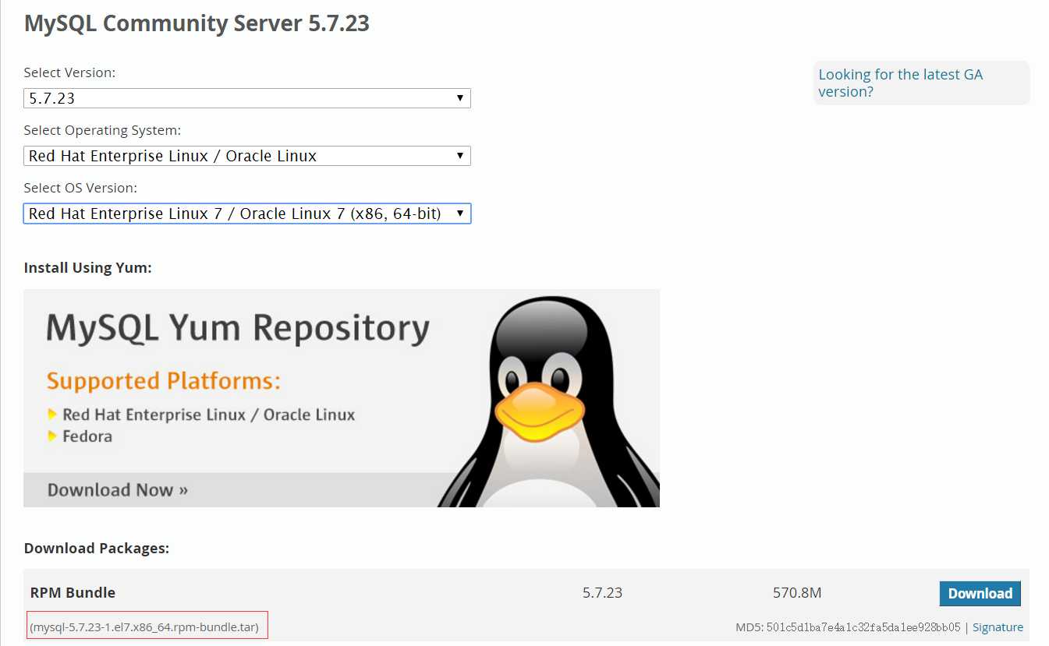
Task: Click the 'MySQL Community Server 5.7.23' heading
Action: click(x=197, y=23)
